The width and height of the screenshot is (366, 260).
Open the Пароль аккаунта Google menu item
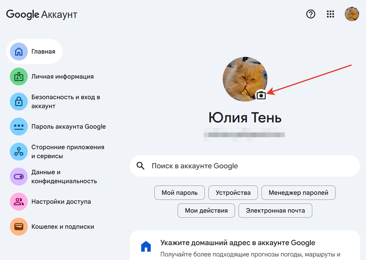coord(68,126)
